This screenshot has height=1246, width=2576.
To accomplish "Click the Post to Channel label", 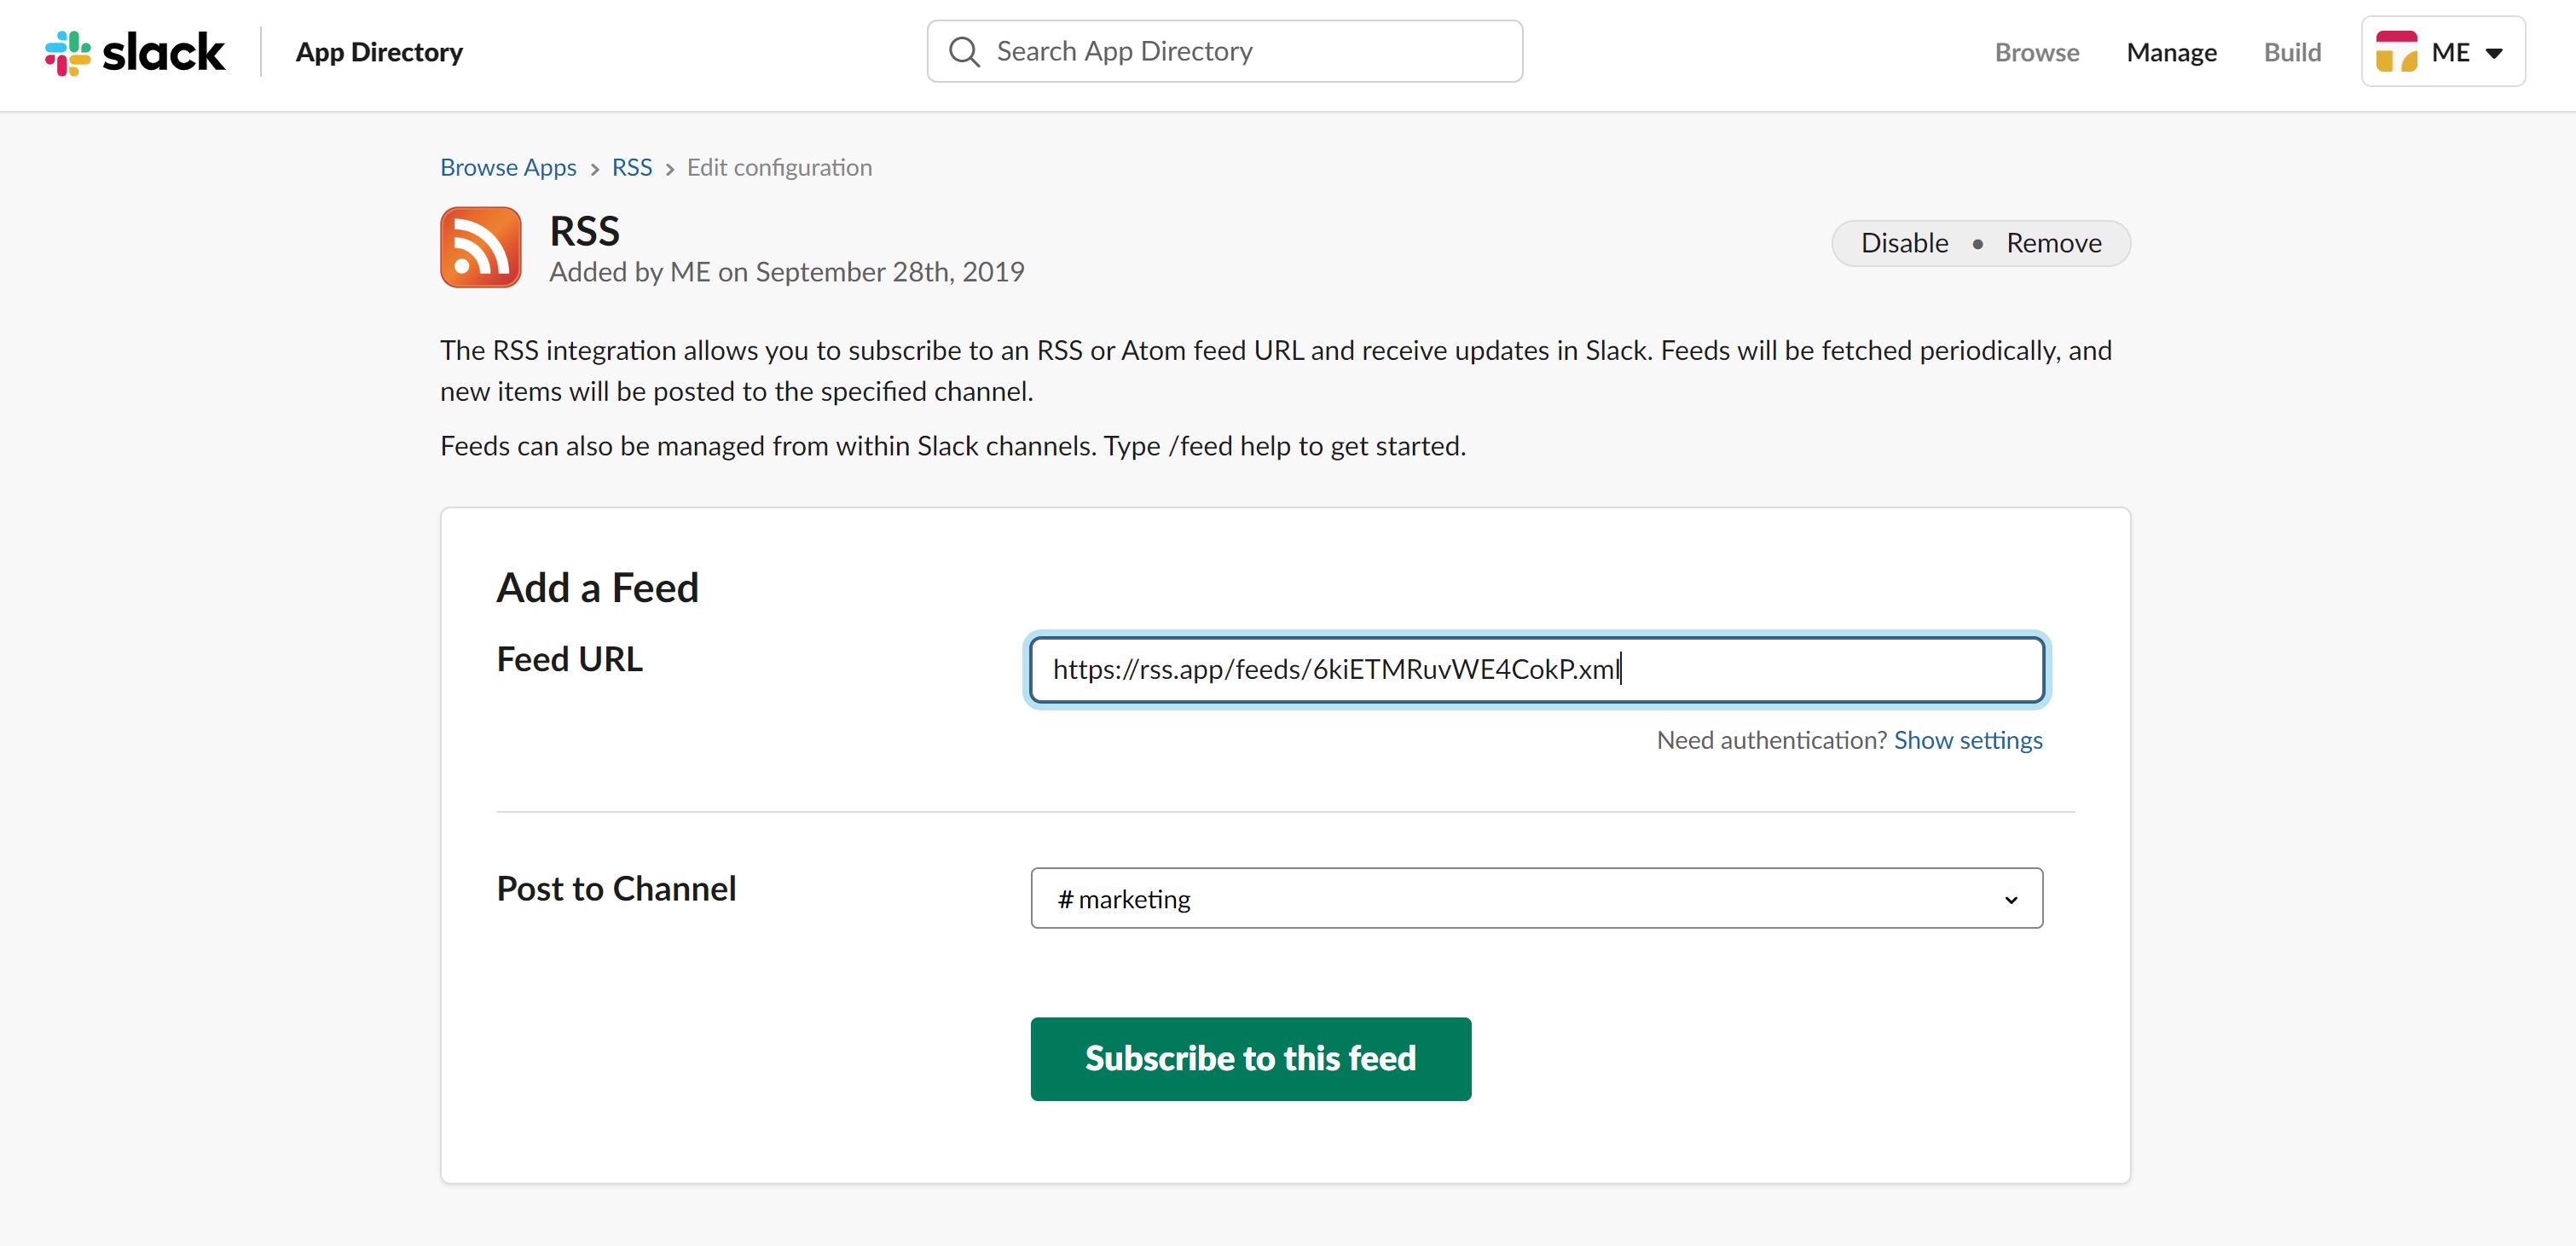I will pyautogui.click(x=616, y=888).
